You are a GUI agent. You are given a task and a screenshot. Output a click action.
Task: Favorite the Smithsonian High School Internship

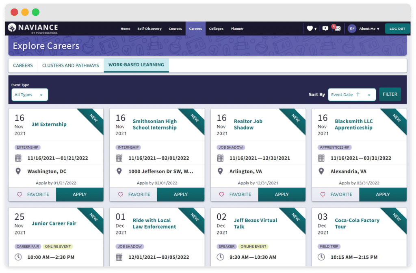coord(133,195)
